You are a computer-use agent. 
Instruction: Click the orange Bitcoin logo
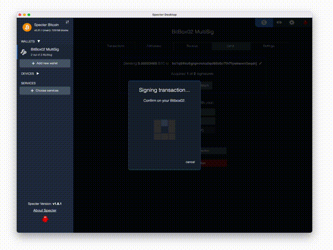pos(27,28)
